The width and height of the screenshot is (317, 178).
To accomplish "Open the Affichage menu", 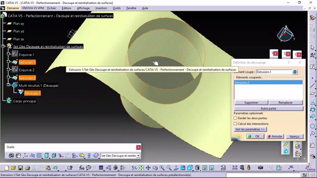I will 83,8.
